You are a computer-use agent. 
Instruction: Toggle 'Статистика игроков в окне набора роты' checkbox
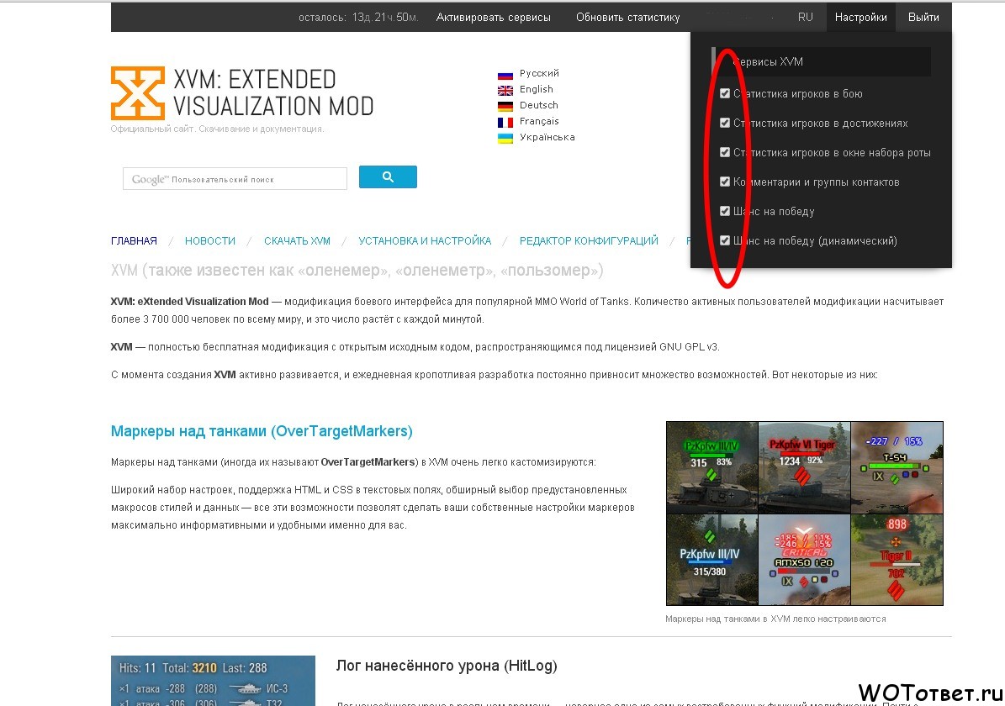(725, 152)
